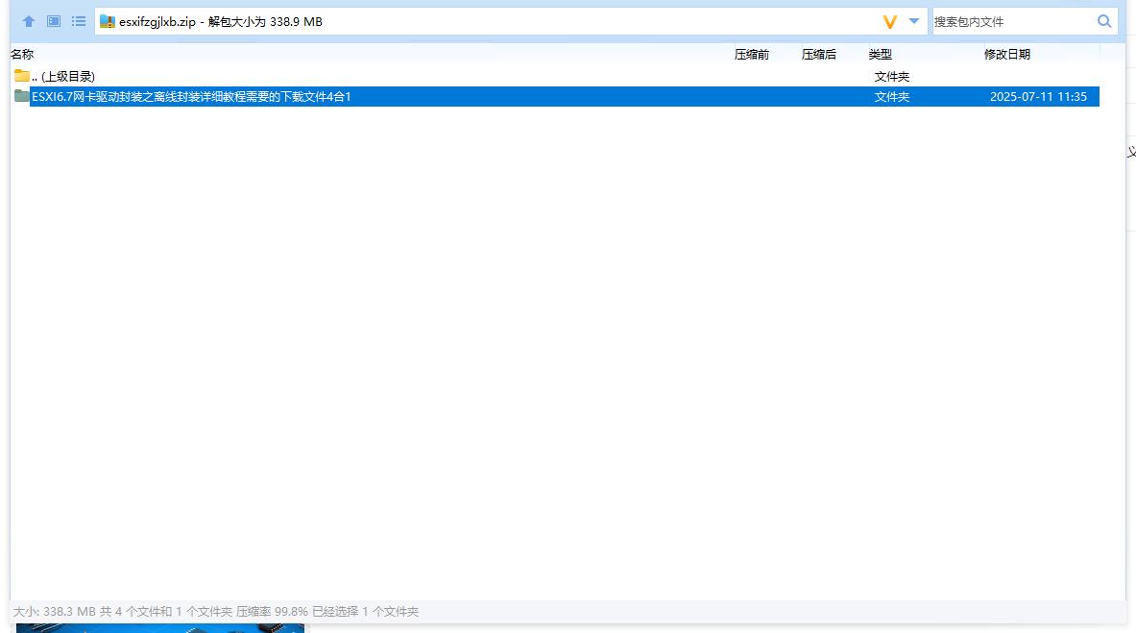The width and height of the screenshot is (1136, 633).
Task: Click the orange V logo icon
Action: click(x=890, y=20)
